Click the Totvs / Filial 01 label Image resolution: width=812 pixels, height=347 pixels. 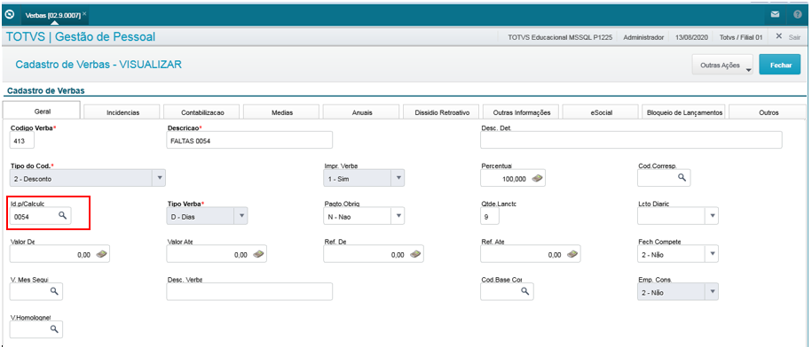[741, 37]
